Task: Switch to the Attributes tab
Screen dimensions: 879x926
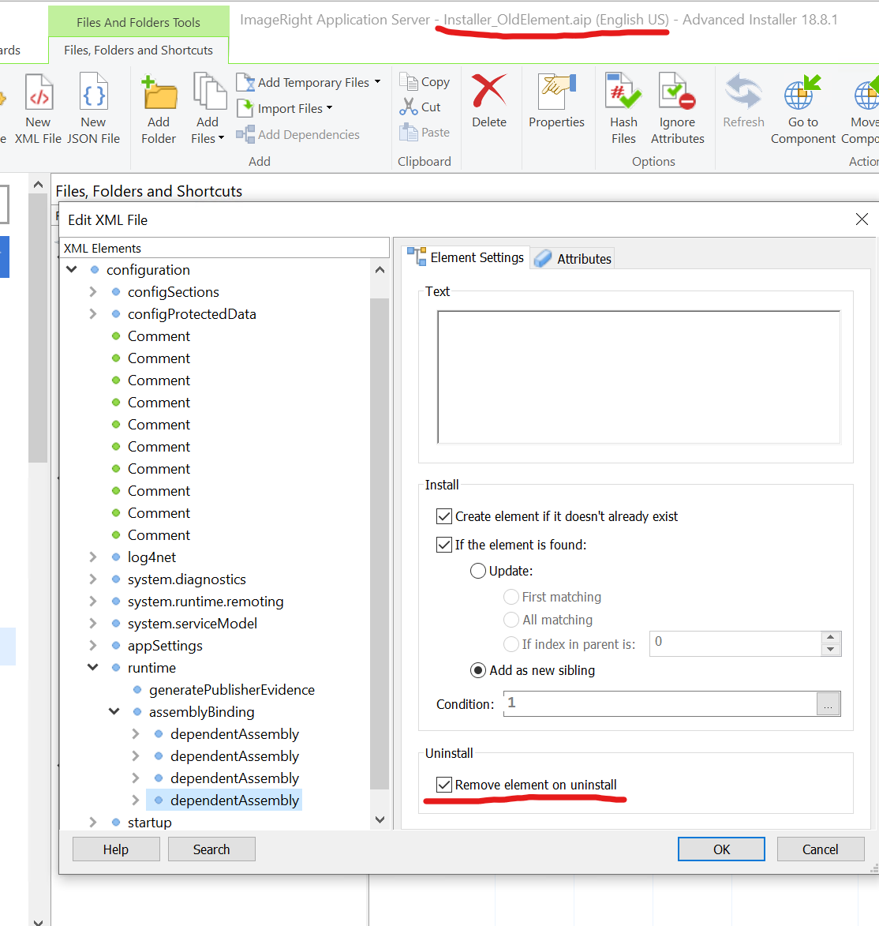Action: [573, 259]
